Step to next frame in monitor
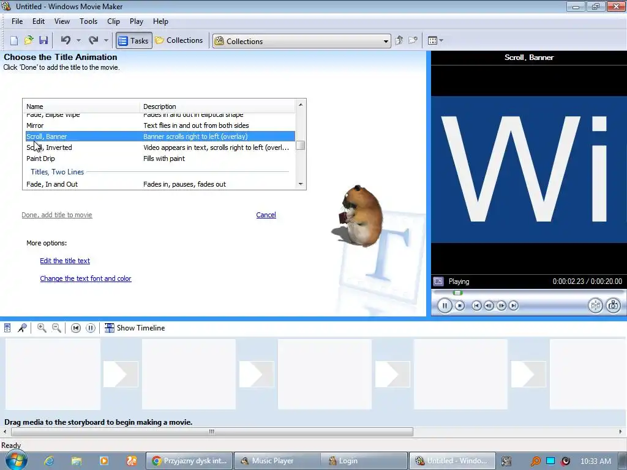This screenshot has width=627, height=470. coord(501,306)
